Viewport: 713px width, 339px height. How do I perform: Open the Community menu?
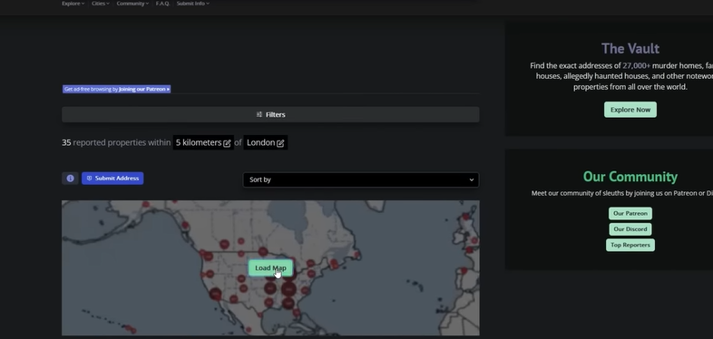(x=132, y=4)
